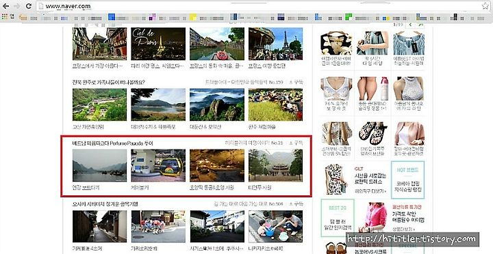Open the 'Perfume Pagoda 투어' section title

(x=113, y=143)
